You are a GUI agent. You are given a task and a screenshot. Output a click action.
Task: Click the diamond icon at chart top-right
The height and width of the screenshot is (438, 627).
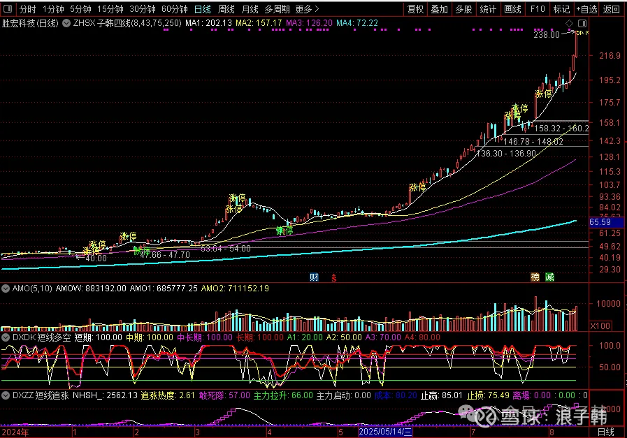tap(570, 24)
